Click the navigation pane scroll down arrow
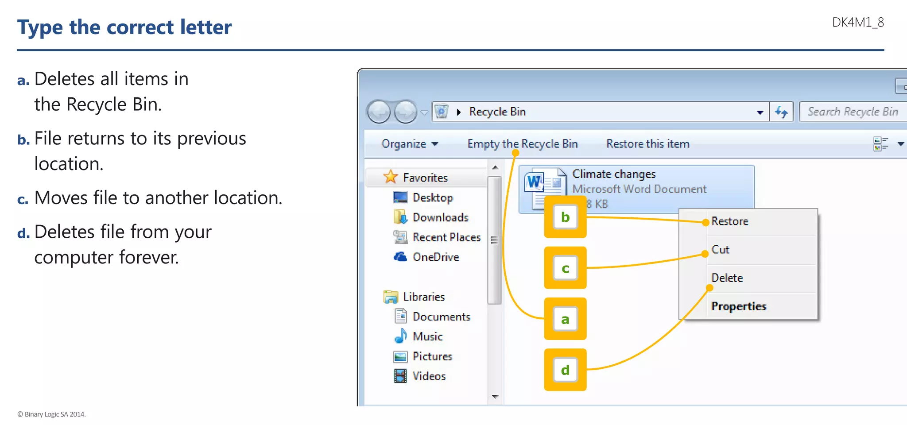This screenshot has width=907, height=425. [x=495, y=397]
